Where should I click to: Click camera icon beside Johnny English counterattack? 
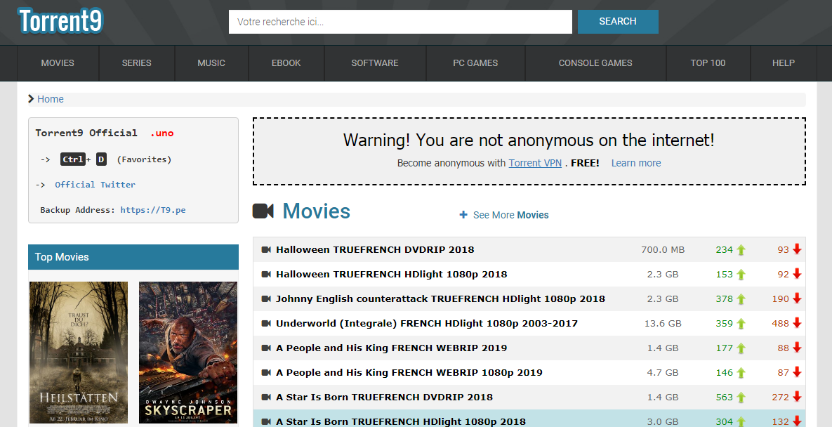pyautogui.click(x=266, y=299)
